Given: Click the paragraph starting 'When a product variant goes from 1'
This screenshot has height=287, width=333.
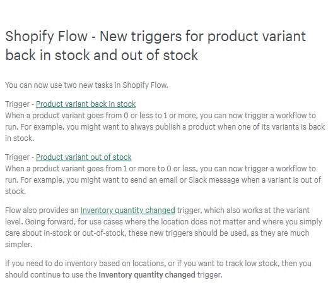Looking at the screenshot, I should (163, 180).
